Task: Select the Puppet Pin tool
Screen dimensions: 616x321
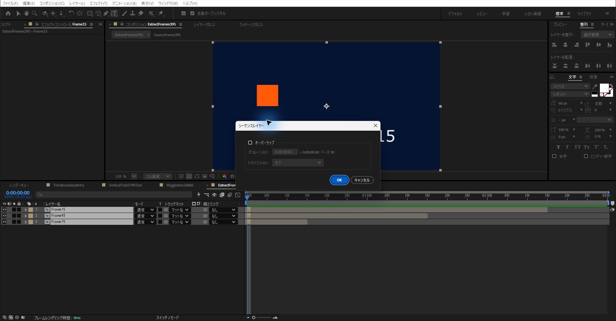Action: click(x=161, y=13)
